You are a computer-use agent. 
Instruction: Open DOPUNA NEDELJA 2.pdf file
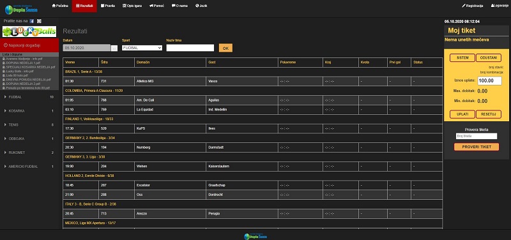pos(22,84)
